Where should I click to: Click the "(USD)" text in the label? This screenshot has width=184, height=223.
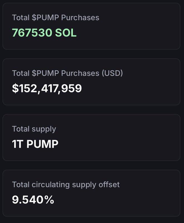(x=112, y=73)
